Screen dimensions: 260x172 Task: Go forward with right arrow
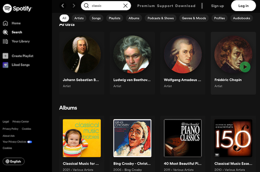74,6
